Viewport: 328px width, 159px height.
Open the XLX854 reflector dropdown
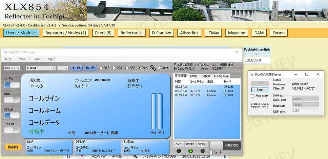(41, 68)
